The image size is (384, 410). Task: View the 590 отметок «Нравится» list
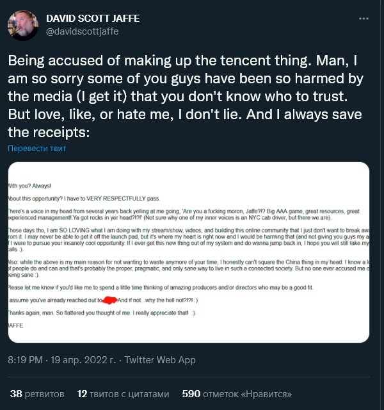click(237, 393)
